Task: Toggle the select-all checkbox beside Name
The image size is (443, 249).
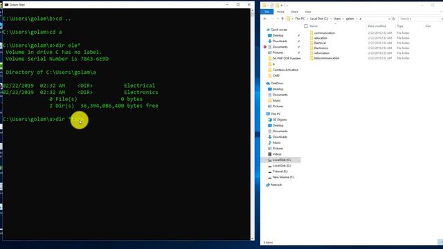Action: click(x=306, y=26)
